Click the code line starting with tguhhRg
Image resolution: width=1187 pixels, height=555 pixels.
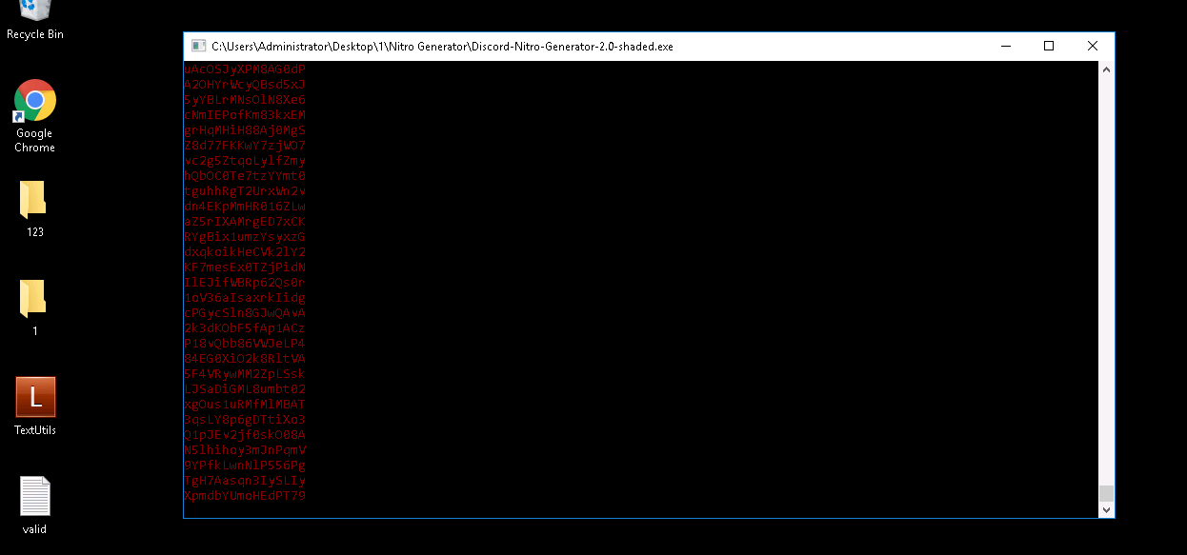click(245, 191)
